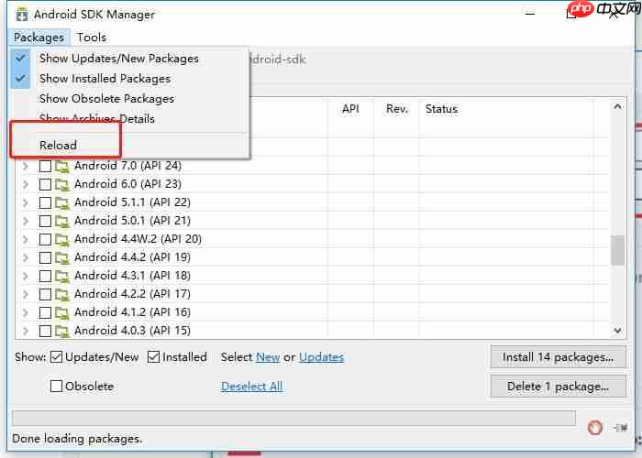The width and height of the screenshot is (642, 458).
Task: Click the folder icon for Android 4.4W.2 (API 20)
Action: 62,240
